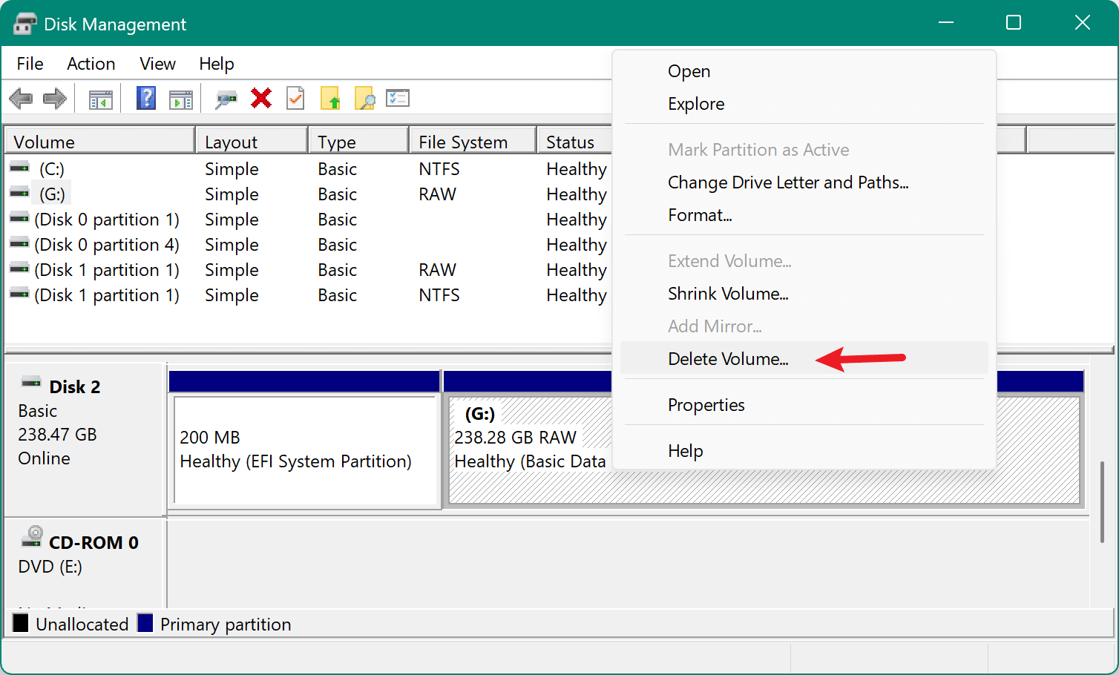1119x675 pixels.
Task: Open help using the blue question mark icon
Action: click(145, 97)
